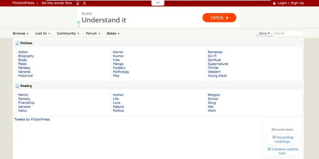Viewport: 319px width, 159px height.
Task: Open the Play fiction category
Action: pyautogui.click(x=116, y=76)
